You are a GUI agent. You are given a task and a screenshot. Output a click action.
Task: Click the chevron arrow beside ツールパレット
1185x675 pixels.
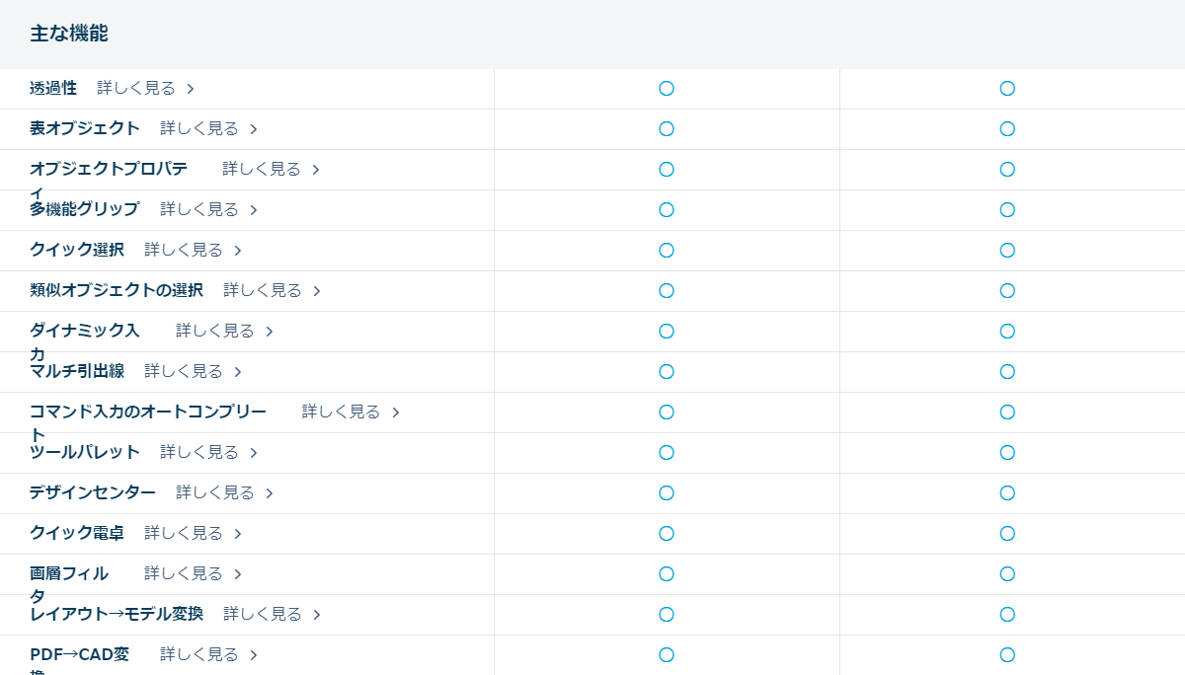click(x=254, y=453)
